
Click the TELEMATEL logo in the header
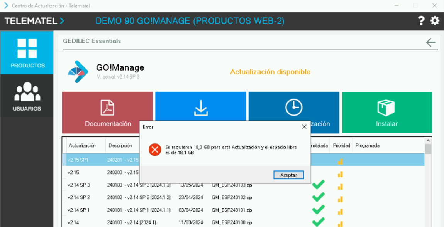(34, 21)
